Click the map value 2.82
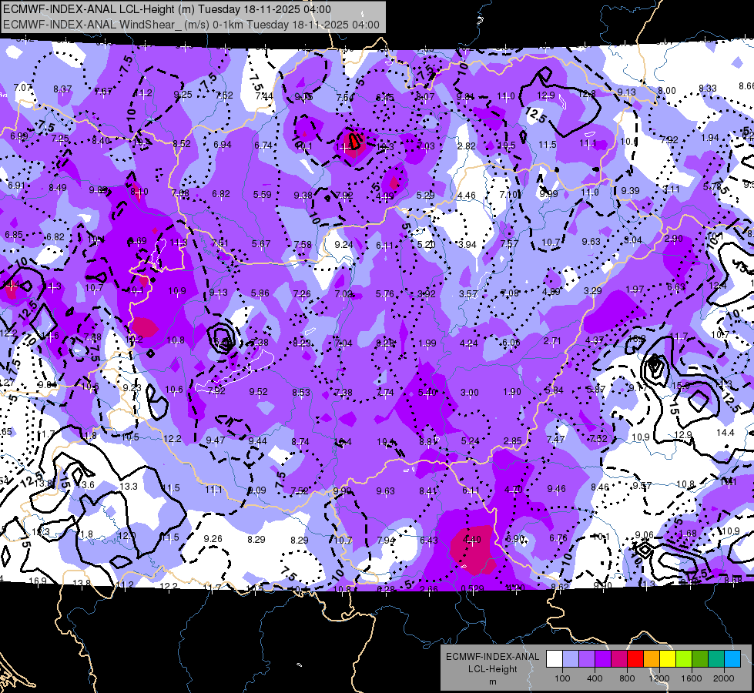 (x=467, y=146)
